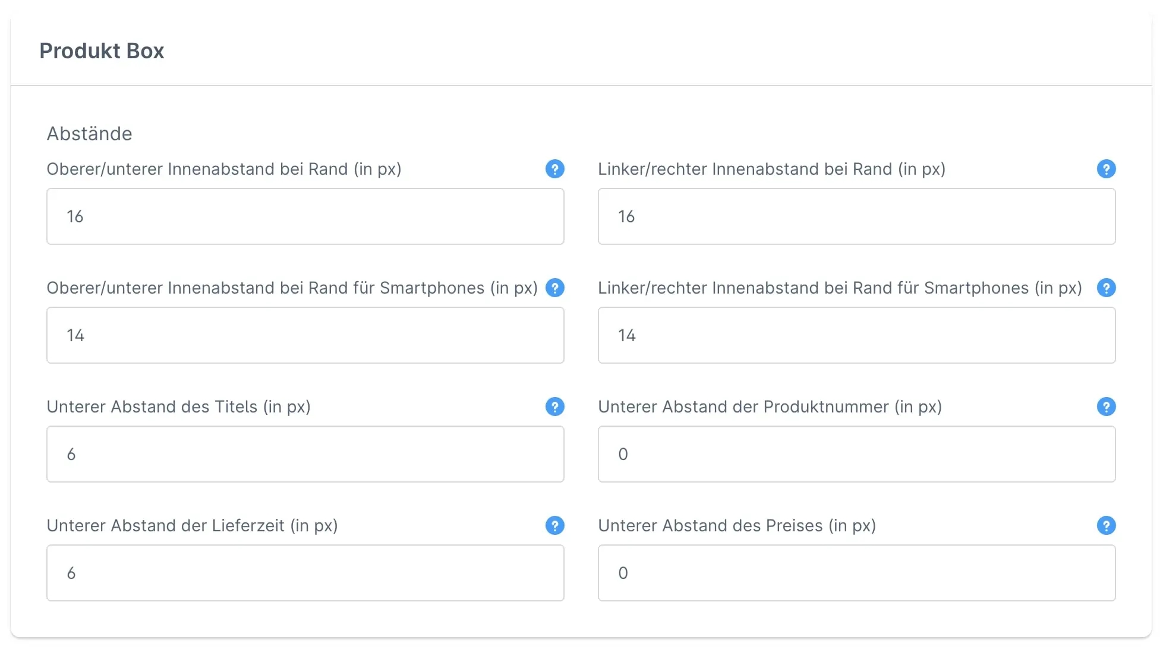This screenshot has width=1160, height=649.
Task: View help for Unterer Abstand der Lieferzeit
Action: point(554,526)
